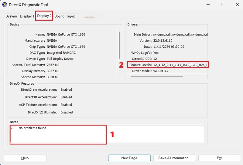Click the 7867 MB total memory value
243x165 pixels.
point(53,65)
